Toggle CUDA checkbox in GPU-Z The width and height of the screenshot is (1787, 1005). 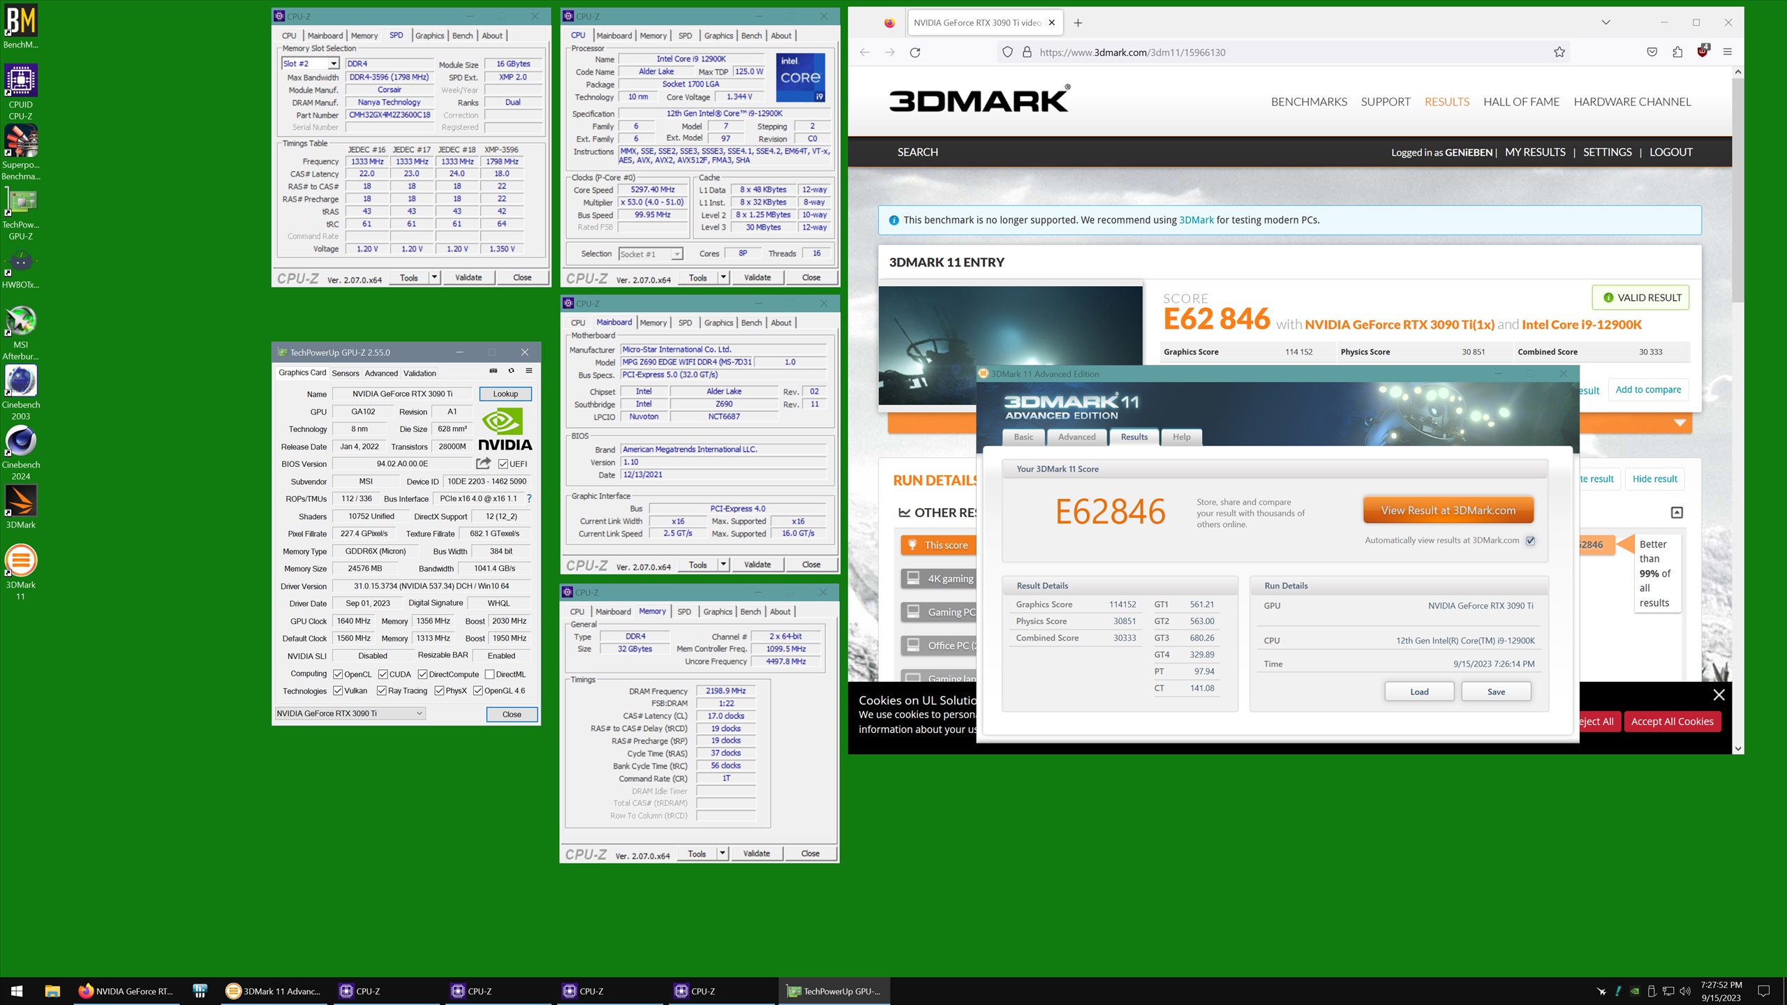point(383,674)
